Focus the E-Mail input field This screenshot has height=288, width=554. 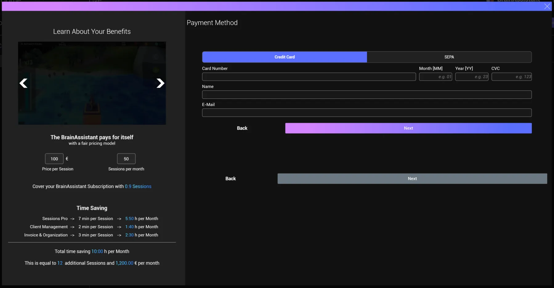[x=367, y=113]
